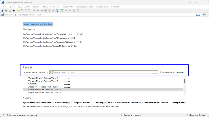Screen dimensions: 209x117
Task: Apply the display filter arrow button
Action: (198, 15)
